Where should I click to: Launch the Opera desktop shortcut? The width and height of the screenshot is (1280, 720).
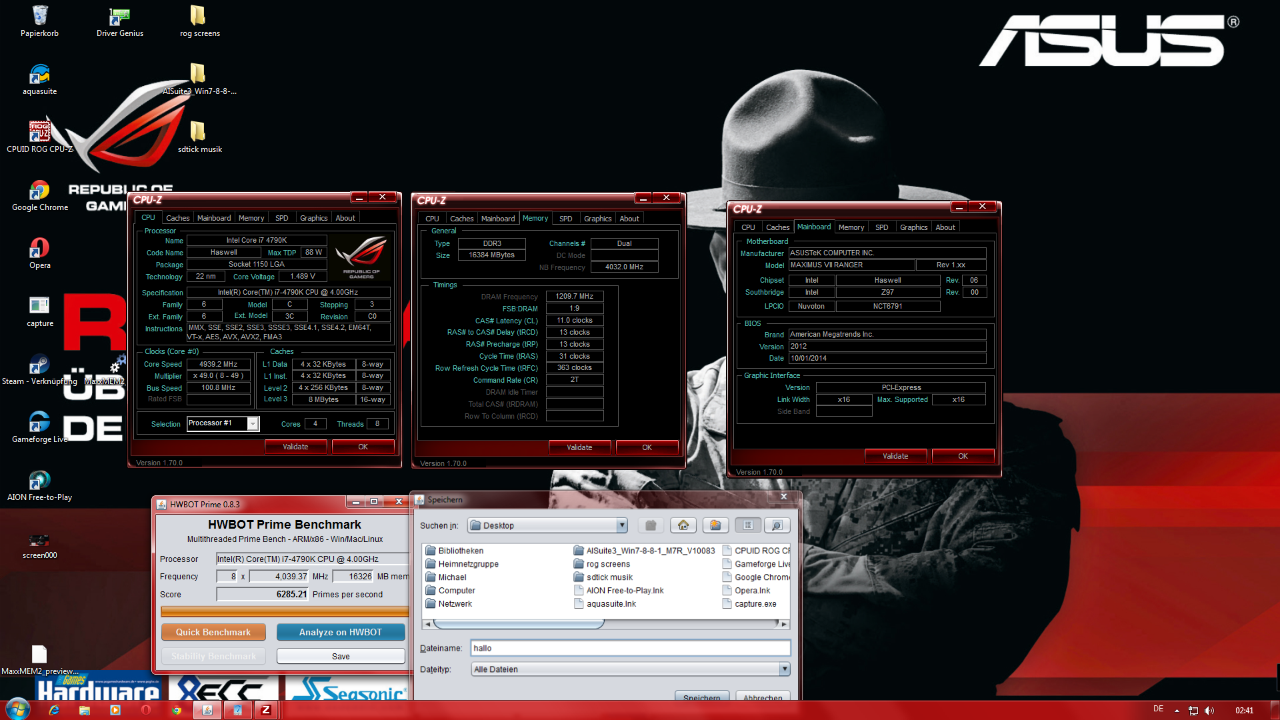point(39,253)
